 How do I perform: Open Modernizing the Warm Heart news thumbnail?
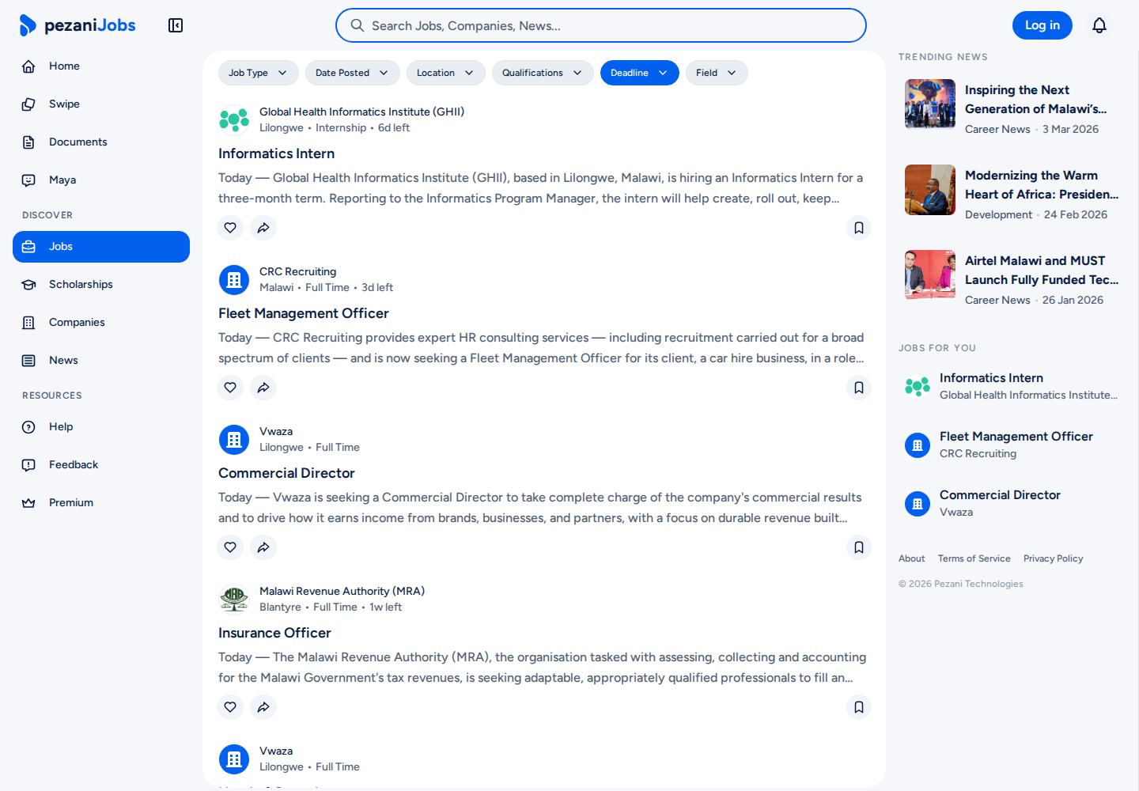930,190
